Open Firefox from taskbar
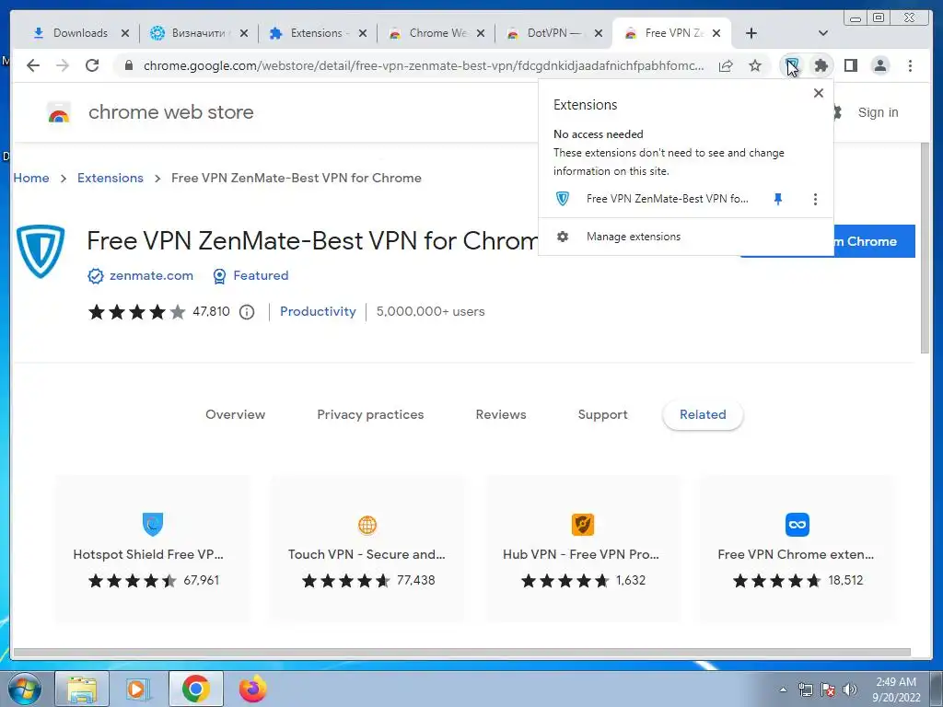Screen dimensions: 943x707 [x=252, y=689]
